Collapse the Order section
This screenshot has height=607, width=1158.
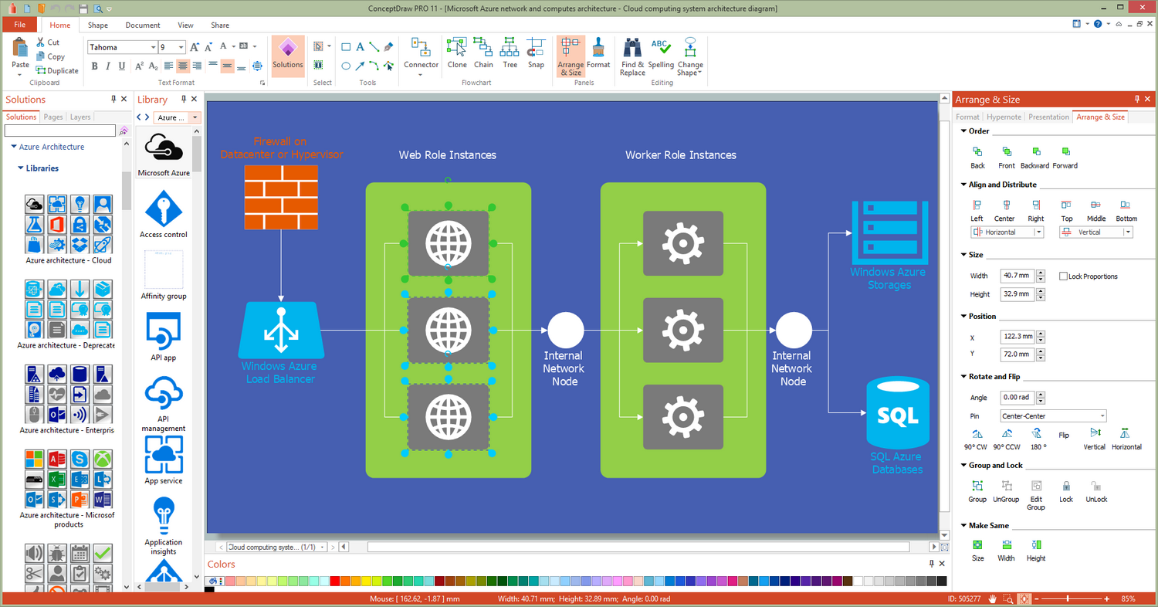[963, 131]
